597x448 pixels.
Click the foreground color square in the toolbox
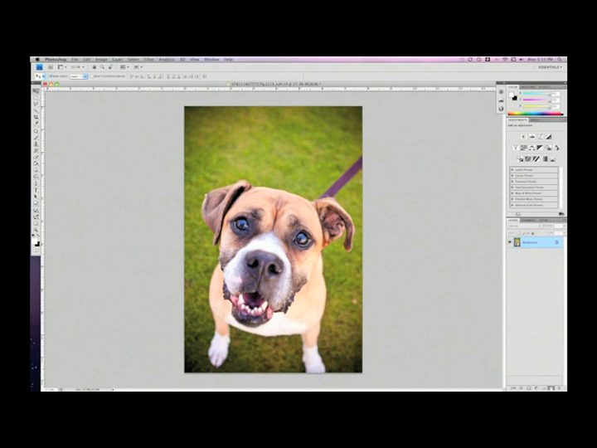pos(35,240)
